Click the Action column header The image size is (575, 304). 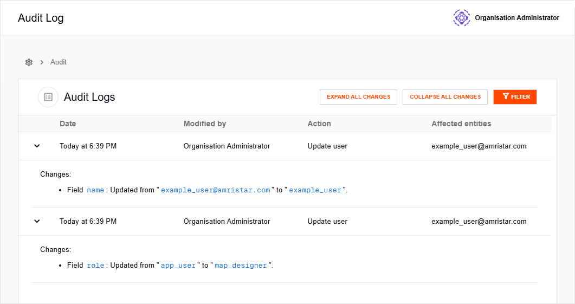pos(319,124)
